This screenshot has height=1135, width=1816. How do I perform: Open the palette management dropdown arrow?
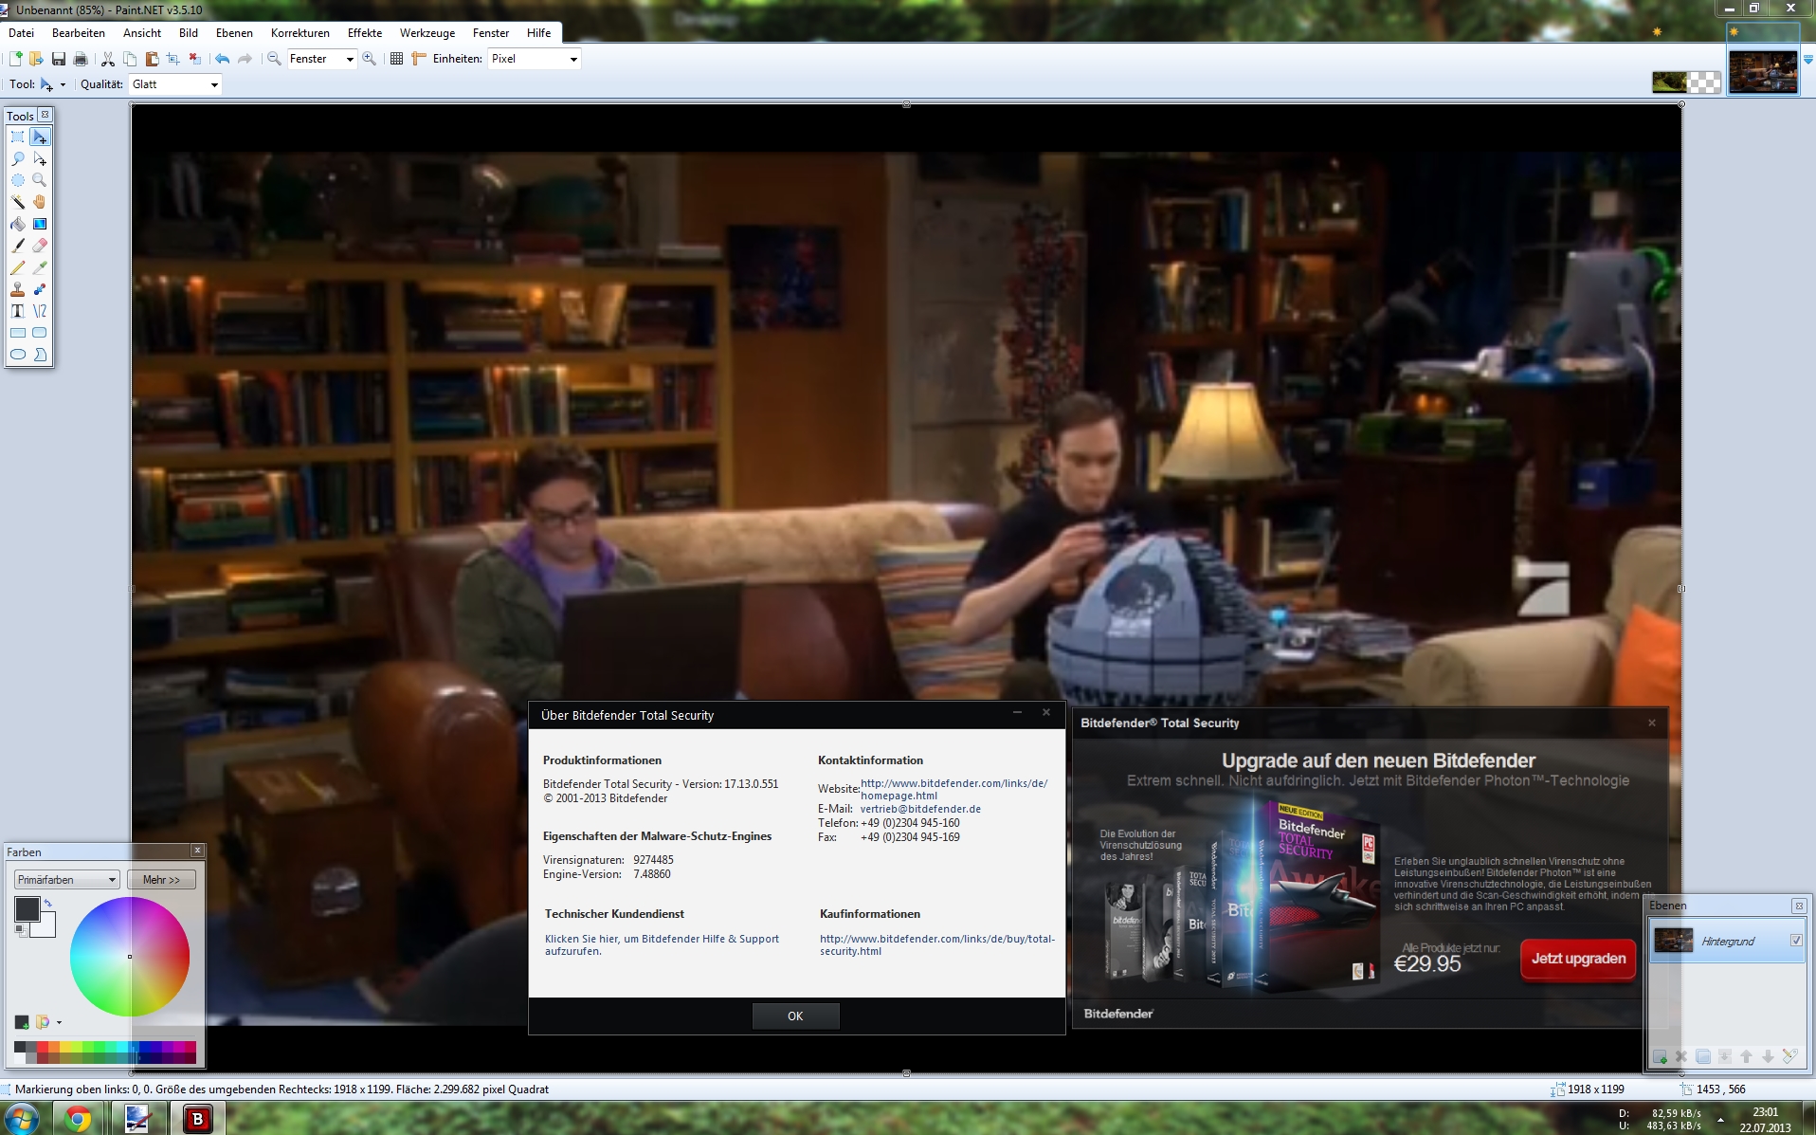tap(59, 1022)
